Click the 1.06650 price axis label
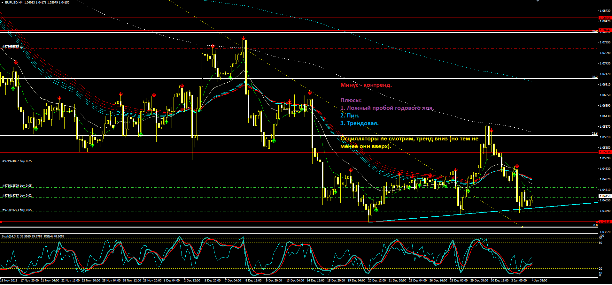Viewport: 612px width, 285px height. tap(606, 95)
